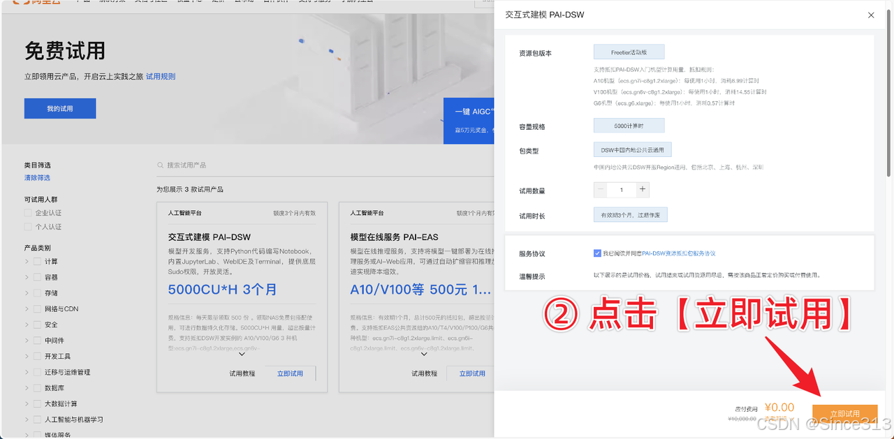The height and width of the screenshot is (439, 894).
Task: Tick the 中间件 category checkbox
Action: point(37,341)
